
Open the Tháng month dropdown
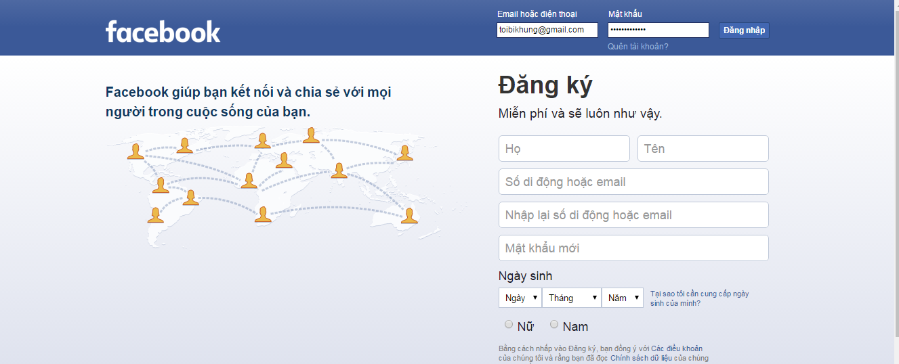[x=572, y=298]
